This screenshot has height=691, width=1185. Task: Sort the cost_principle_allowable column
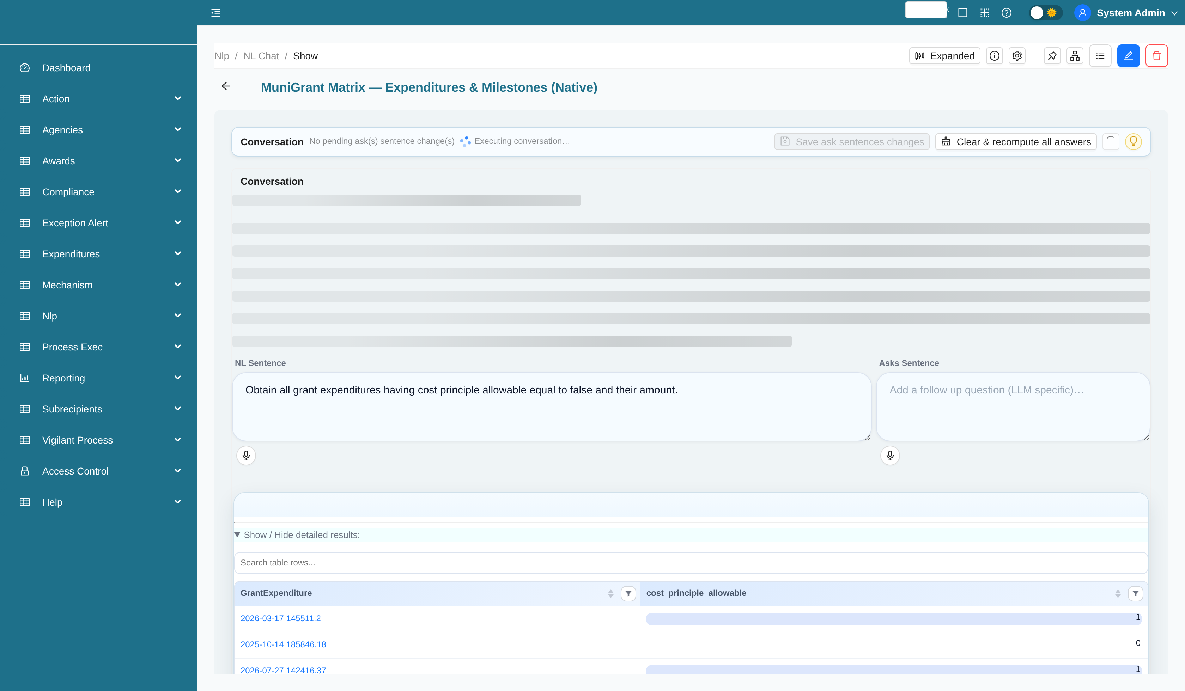click(x=1117, y=594)
